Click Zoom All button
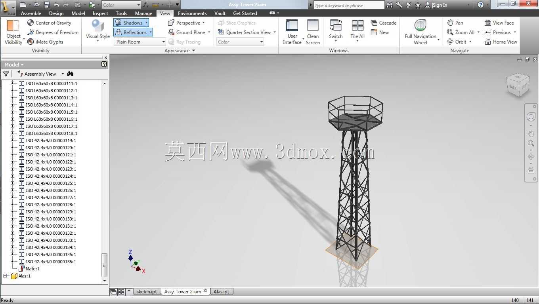 pyautogui.click(x=461, y=32)
